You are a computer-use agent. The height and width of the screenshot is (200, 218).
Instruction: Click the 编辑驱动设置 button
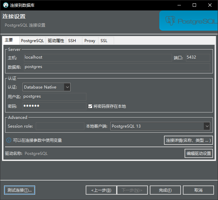click(199, 154)
